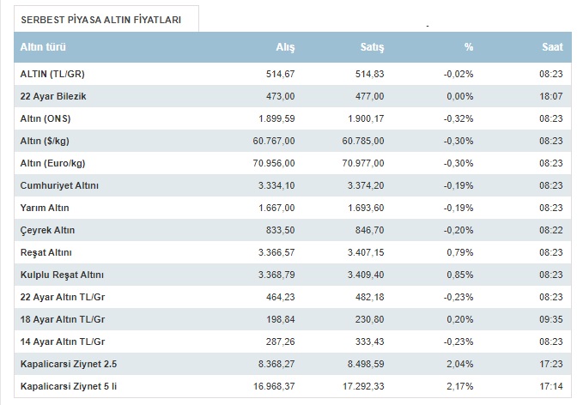Select the Yarım Altın row
Image resolution: width=583 pixels, height=405 pixels.
45,208
